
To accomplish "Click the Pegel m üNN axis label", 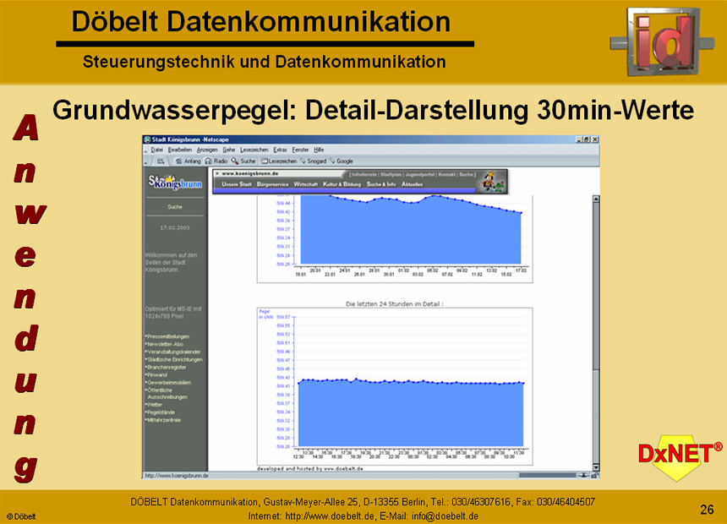I will 265,314.
